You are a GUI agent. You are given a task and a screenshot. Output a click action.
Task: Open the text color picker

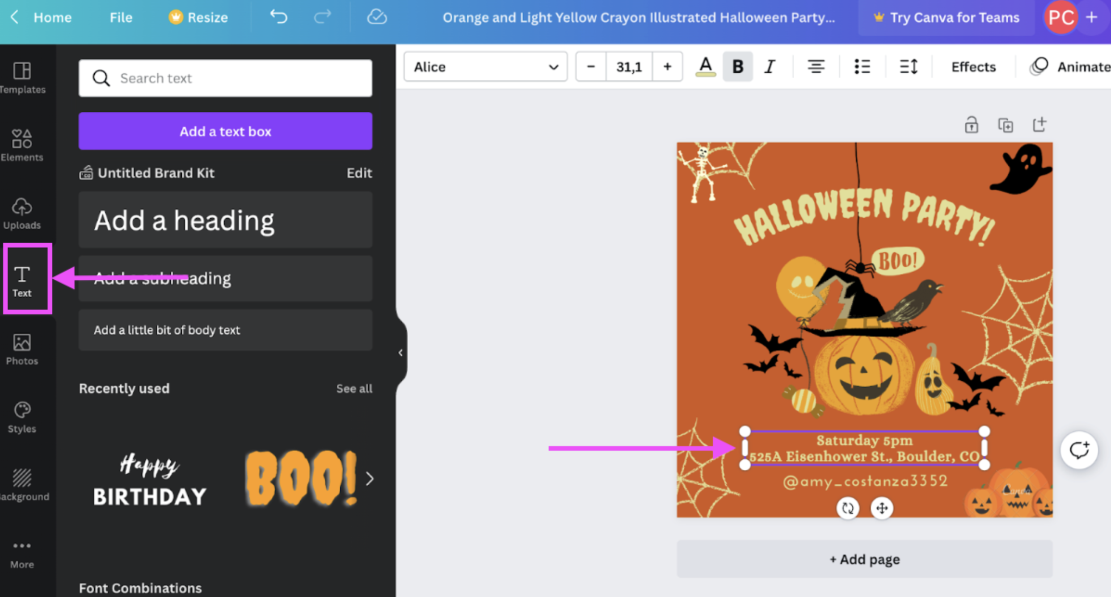coord(705,67)
